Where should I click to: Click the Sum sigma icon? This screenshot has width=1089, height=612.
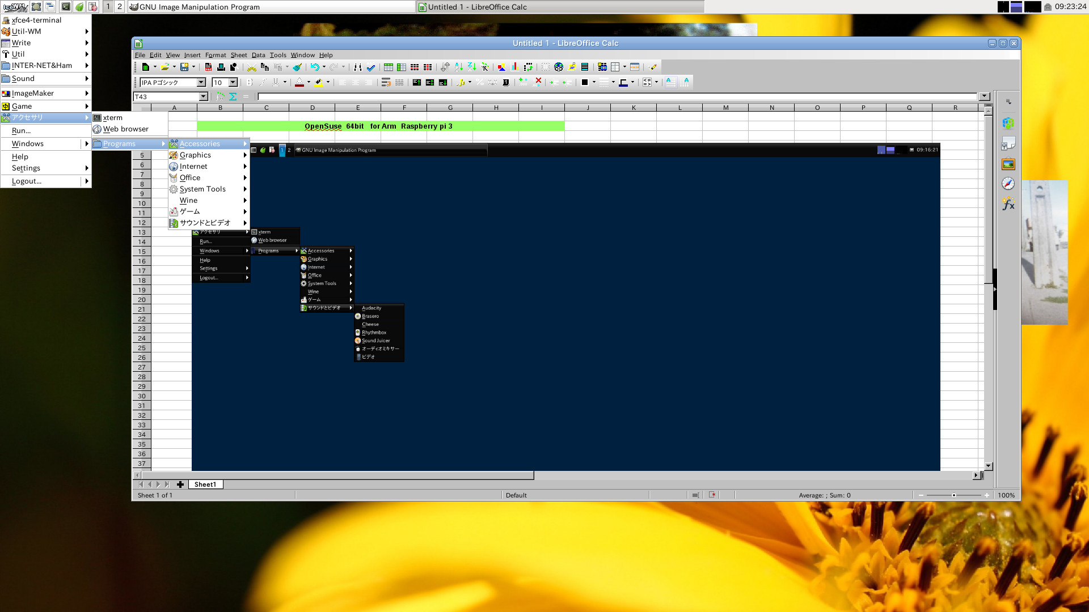(233, 97)
